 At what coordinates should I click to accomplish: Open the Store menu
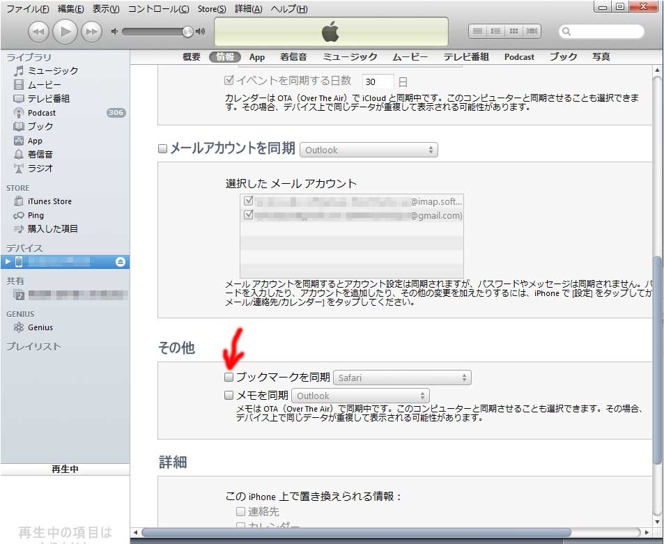tap(212, 9)
